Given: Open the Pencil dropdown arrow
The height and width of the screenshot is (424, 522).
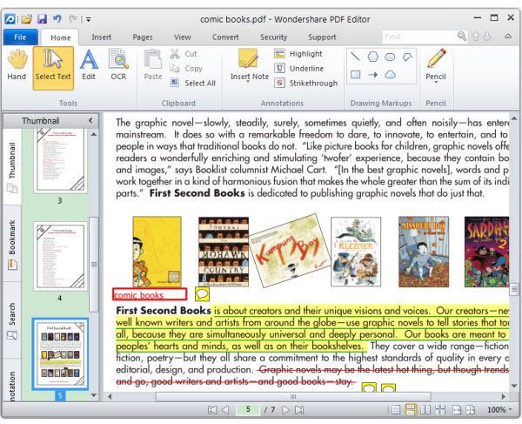Looking at the screenshot, I should [436, 82].
